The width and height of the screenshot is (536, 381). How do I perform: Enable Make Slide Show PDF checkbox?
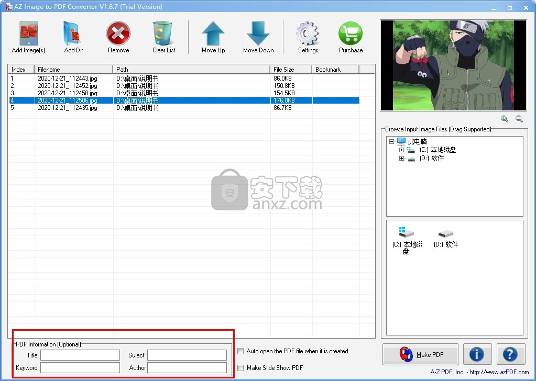pyautogui.click(x=240, y=368)
